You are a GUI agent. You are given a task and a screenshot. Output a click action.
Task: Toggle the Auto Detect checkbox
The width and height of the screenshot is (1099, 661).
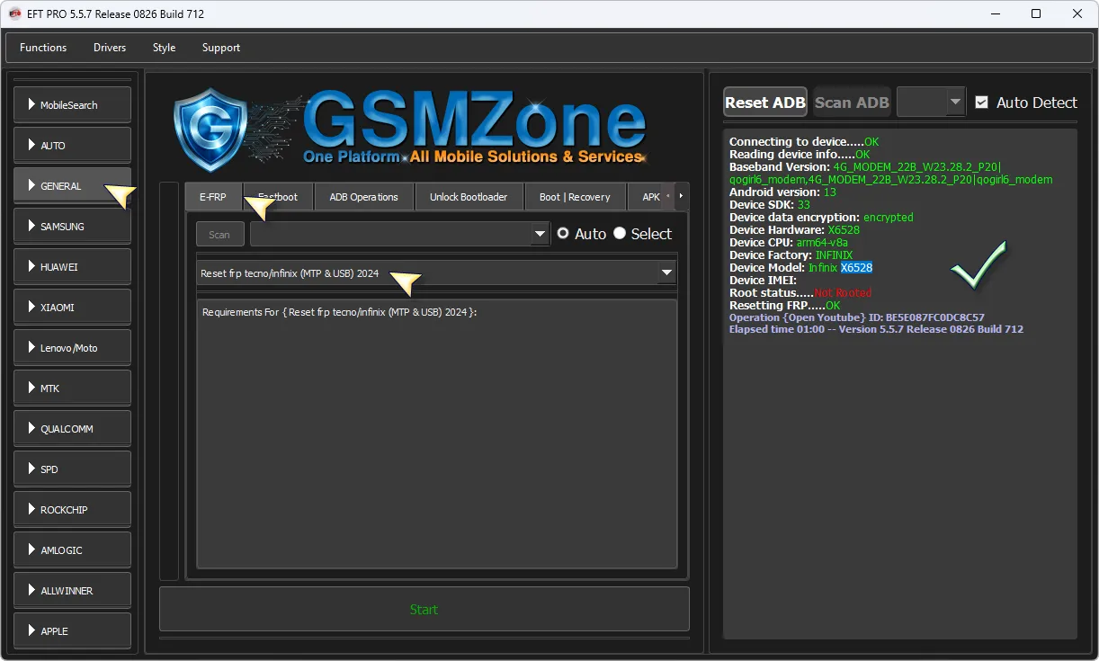981,103
